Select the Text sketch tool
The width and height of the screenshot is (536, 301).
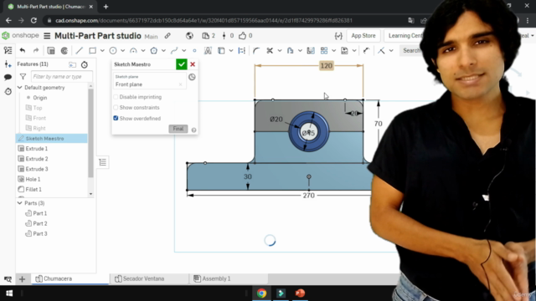208,50
